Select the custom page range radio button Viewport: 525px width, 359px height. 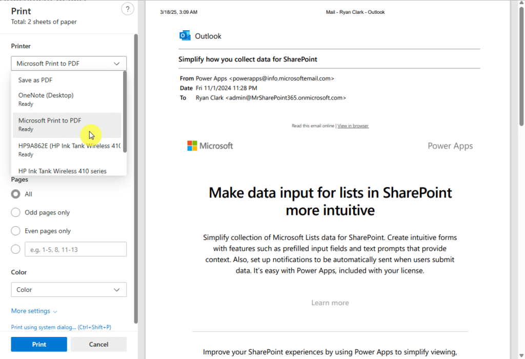point(15,249)
